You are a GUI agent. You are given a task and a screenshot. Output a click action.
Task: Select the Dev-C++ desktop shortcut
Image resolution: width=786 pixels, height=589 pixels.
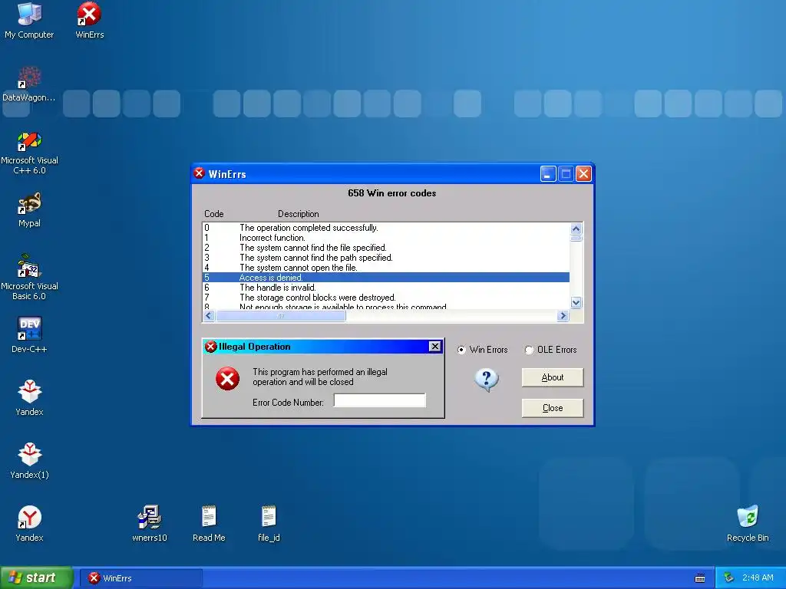[x=29, y=334]
